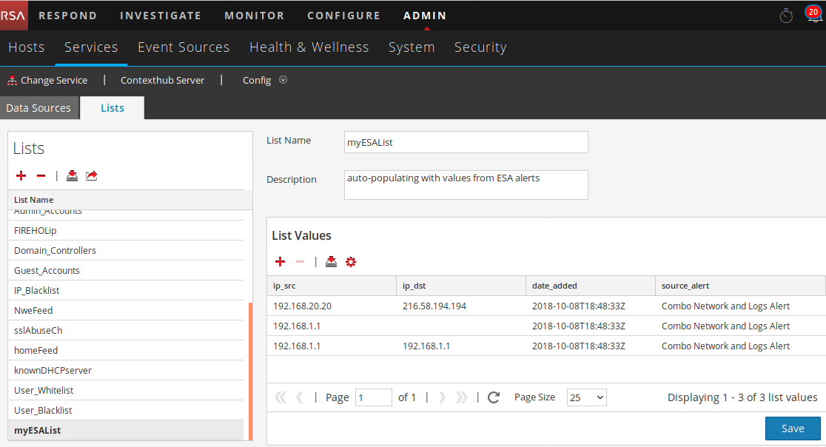Open the jobs stopwatch icon
This screenshot has width=826, height=447.
click(x=786, y=16)
